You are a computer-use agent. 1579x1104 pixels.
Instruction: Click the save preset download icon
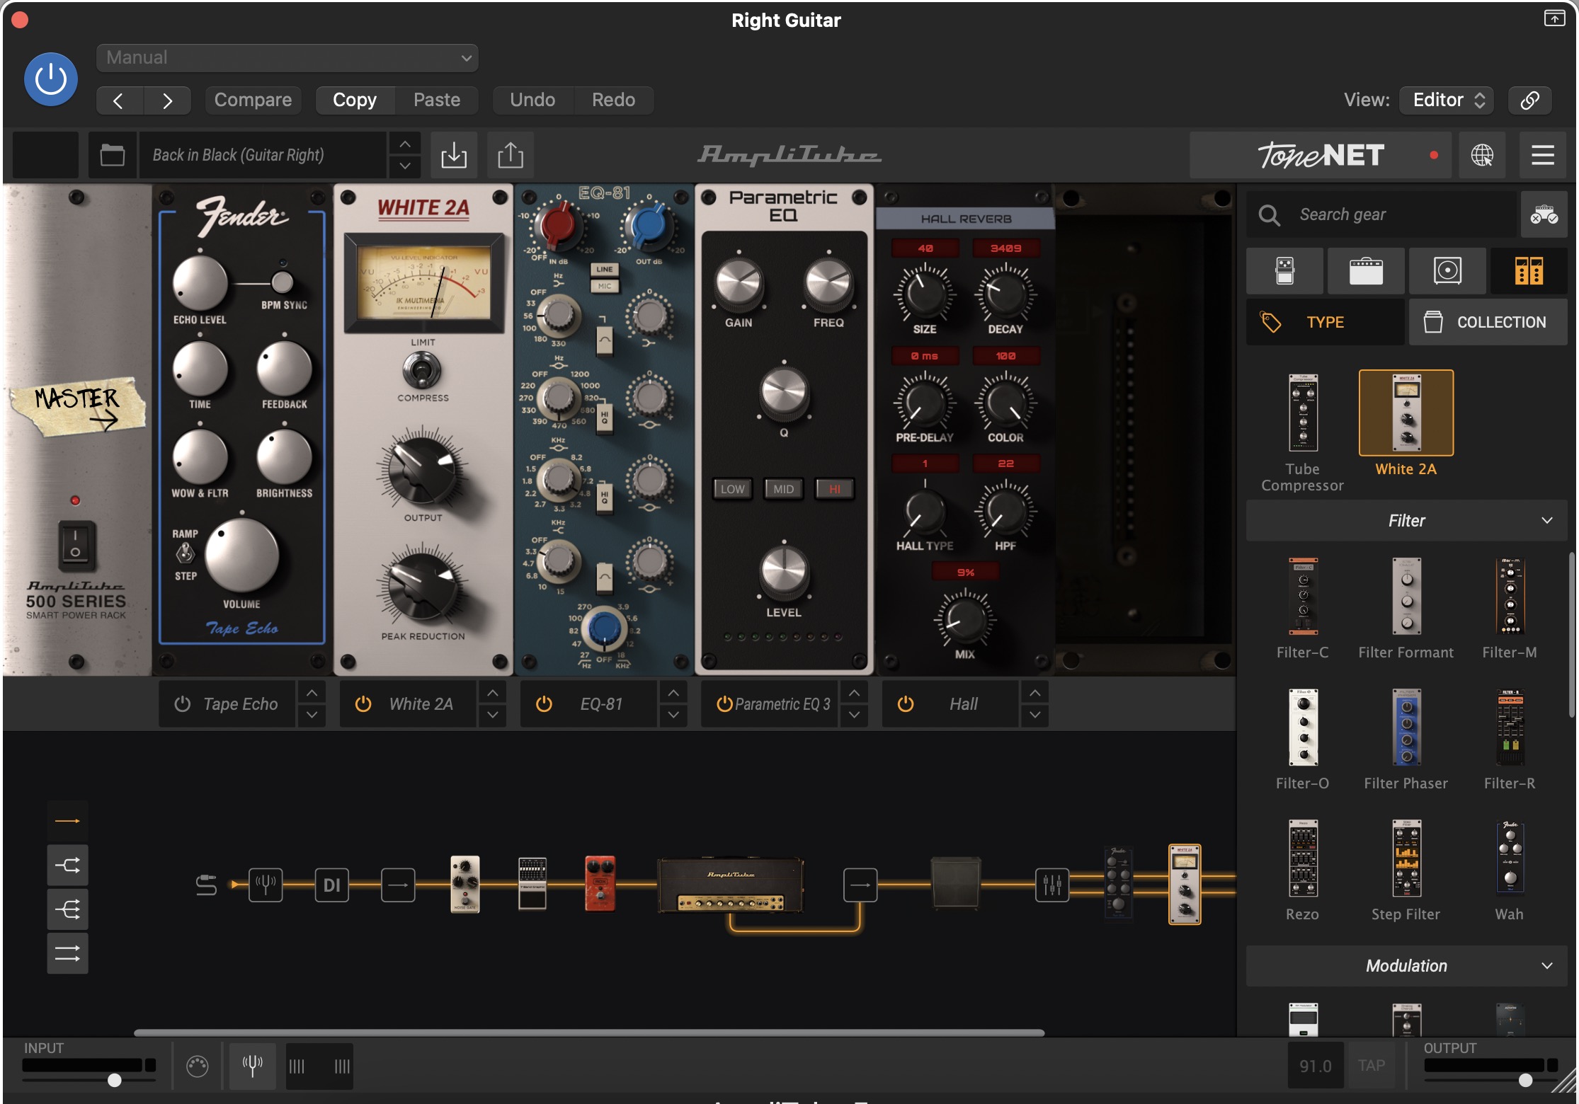[x=454, y=155]
